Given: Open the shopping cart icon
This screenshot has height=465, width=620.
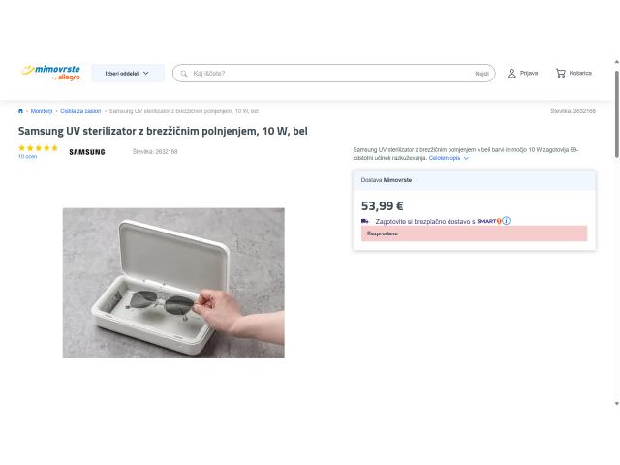Looking at the screenshot, I should pos(560,74).
